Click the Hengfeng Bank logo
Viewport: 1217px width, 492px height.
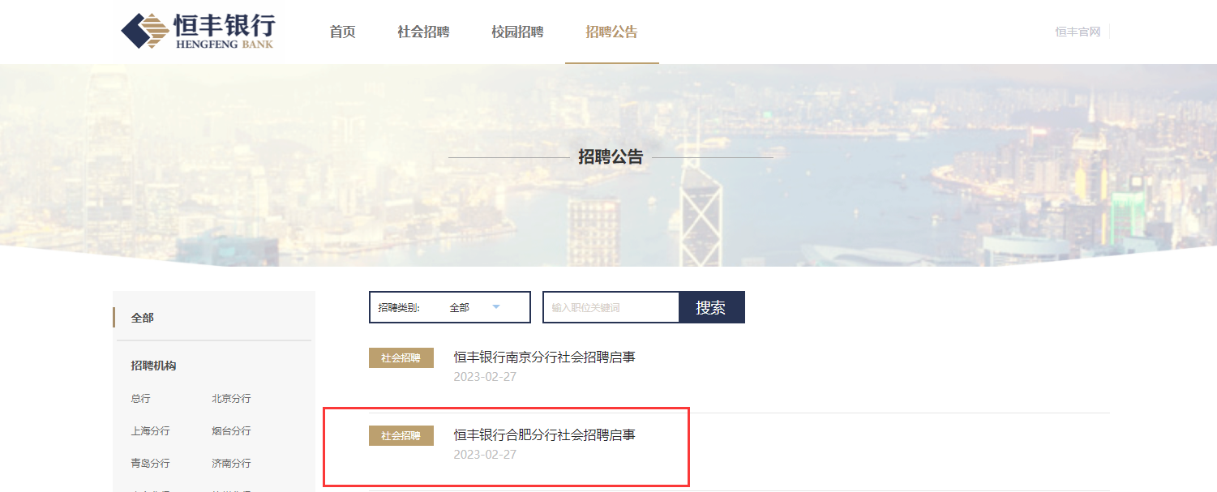tap(198, 31)
